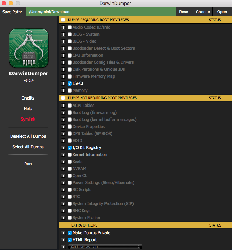232x250 pixels.
Task: Show info for Boot Log (firmware log)
Action: click(63, 113)
